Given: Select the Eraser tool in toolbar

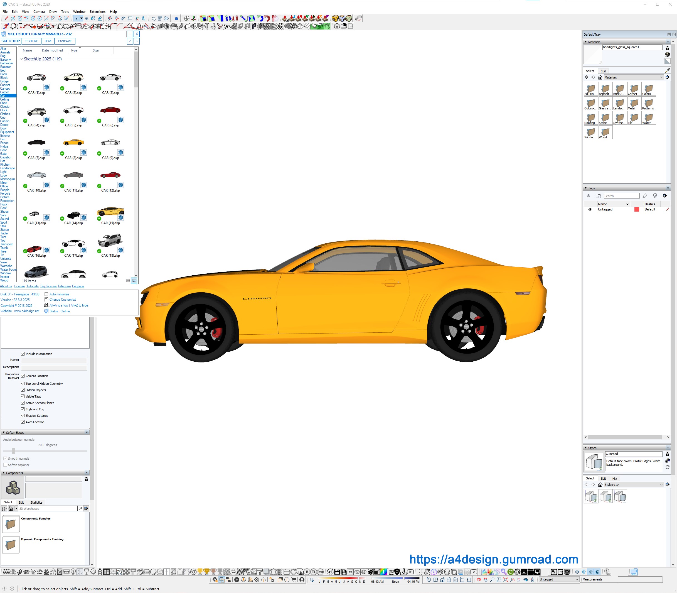Looking at the screenshot, I should click(x=100, y=19).
